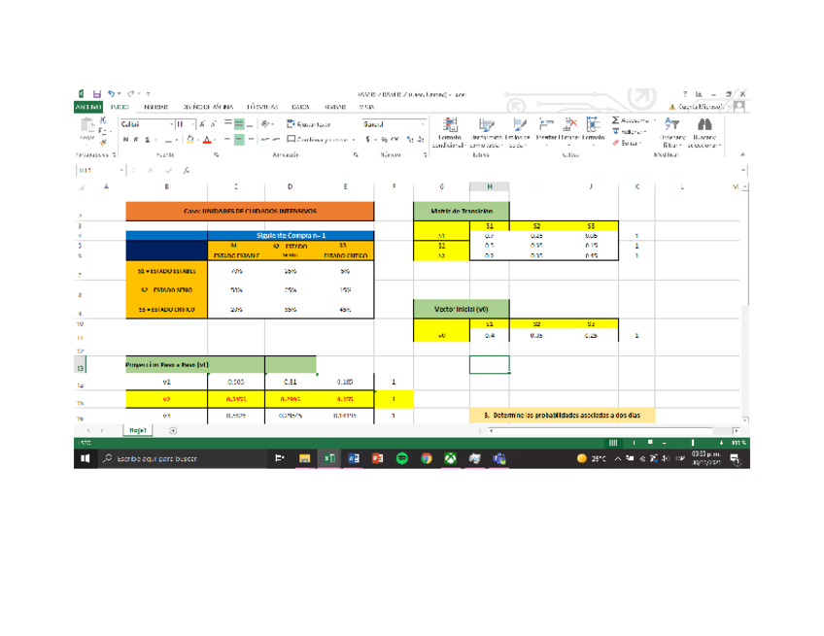Click zoom out minus button
Screen dimensions: 824x636
(665, 443)
